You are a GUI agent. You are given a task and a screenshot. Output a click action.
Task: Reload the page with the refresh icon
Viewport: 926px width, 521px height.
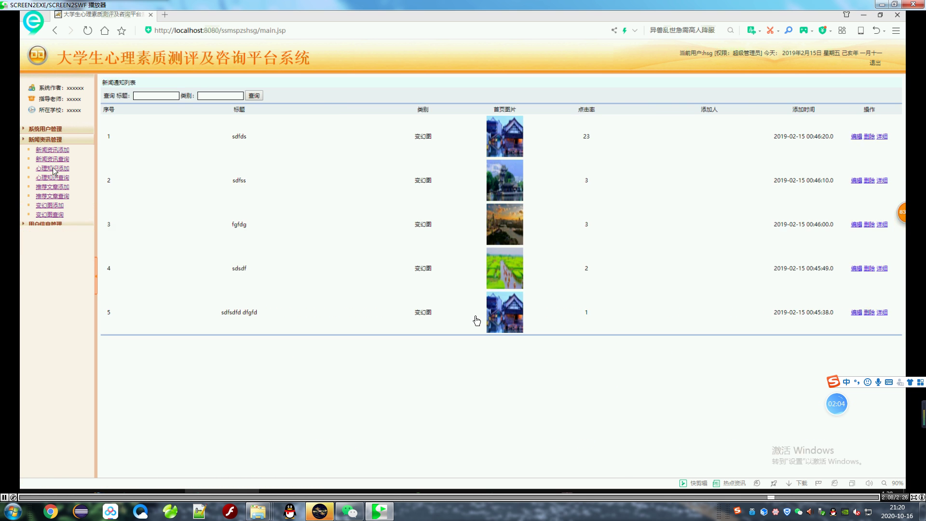click(x=87, y=30)
